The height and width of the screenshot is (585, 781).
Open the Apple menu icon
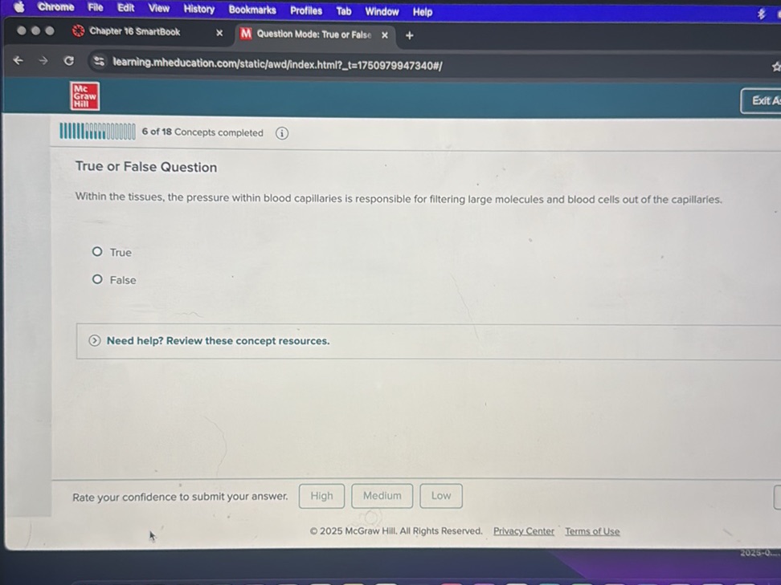click(19, 7)
